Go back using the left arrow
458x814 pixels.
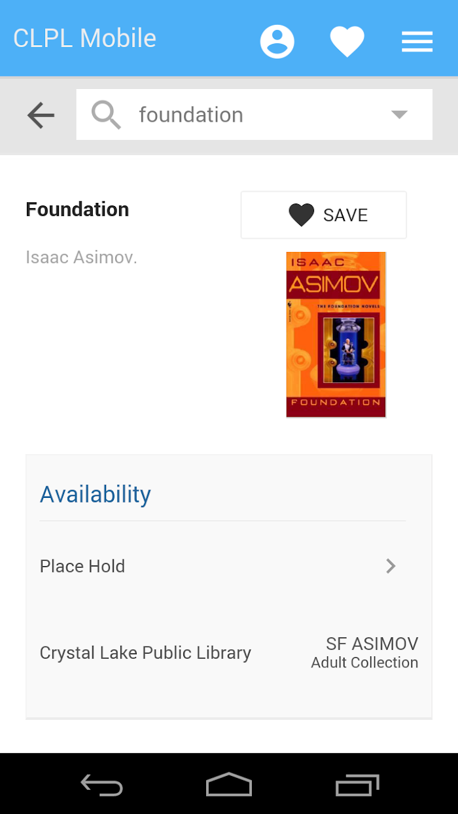pos(41,115)
